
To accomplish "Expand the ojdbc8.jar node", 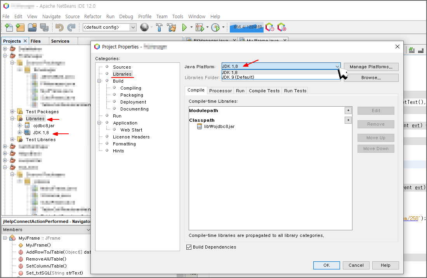I will coord(20,125).
